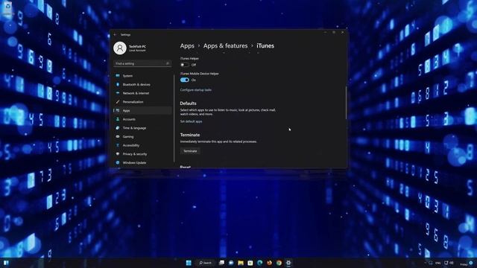This screenshot has width=477, height=268.
Task: Minimize the Settings window
Action: click(325, 32)
